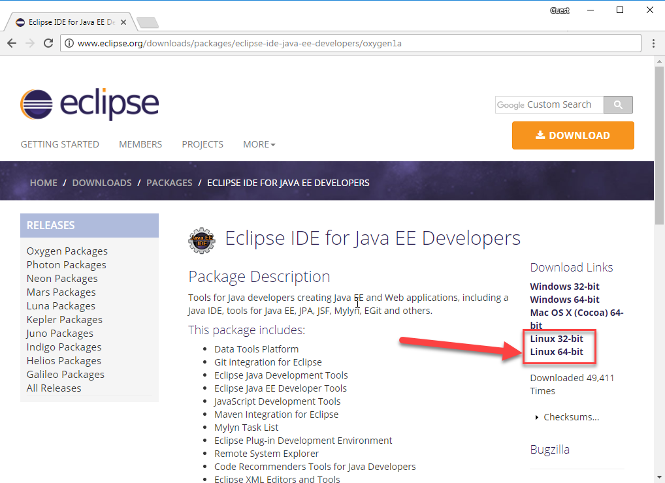665x483 pixels.
Task: Focus the Google Custom Search field
Action: [549, 104]
